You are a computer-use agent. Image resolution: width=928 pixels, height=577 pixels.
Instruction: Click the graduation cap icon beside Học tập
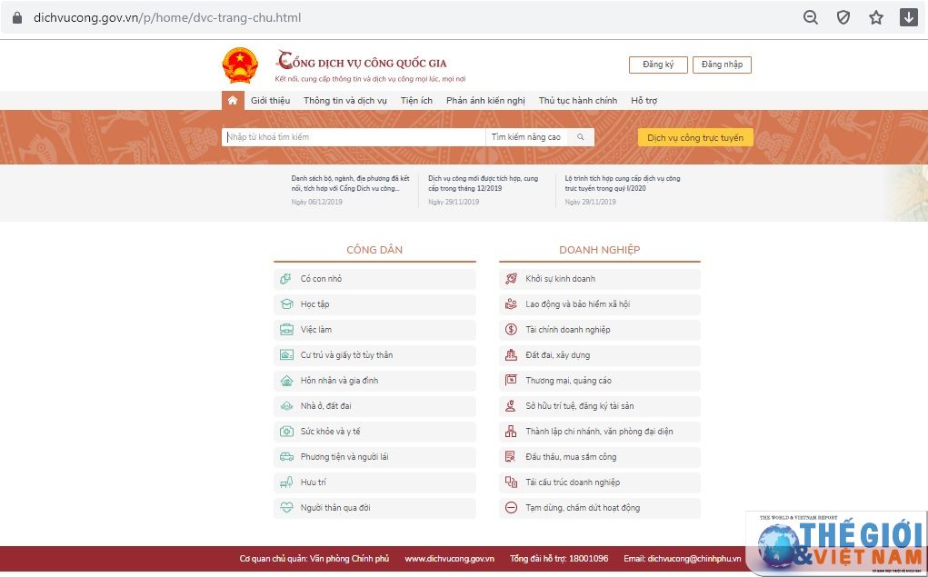point(286,304)
